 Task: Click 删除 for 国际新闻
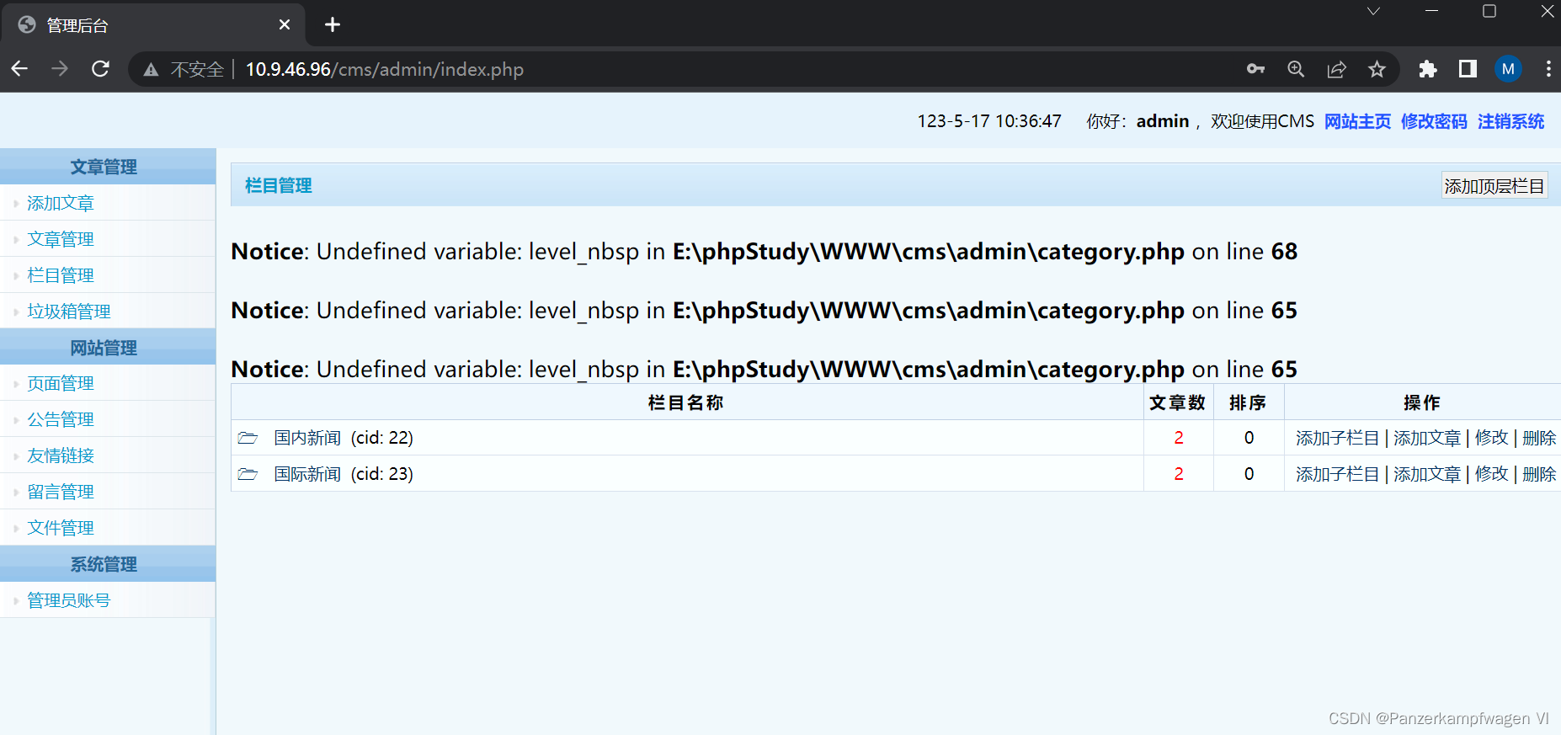(1539, 474)
